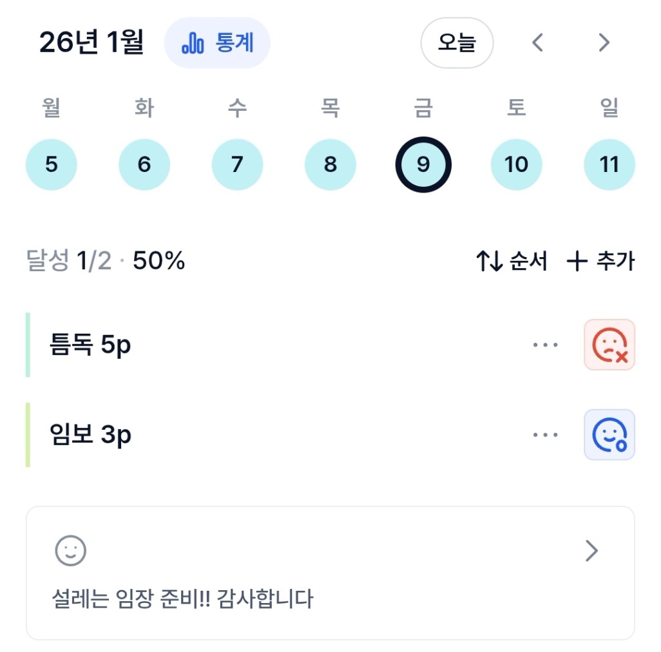Toggle the sad face status for 틈독 5p
The height and width of the screenshot is (652, 661).
pos(609,345)
